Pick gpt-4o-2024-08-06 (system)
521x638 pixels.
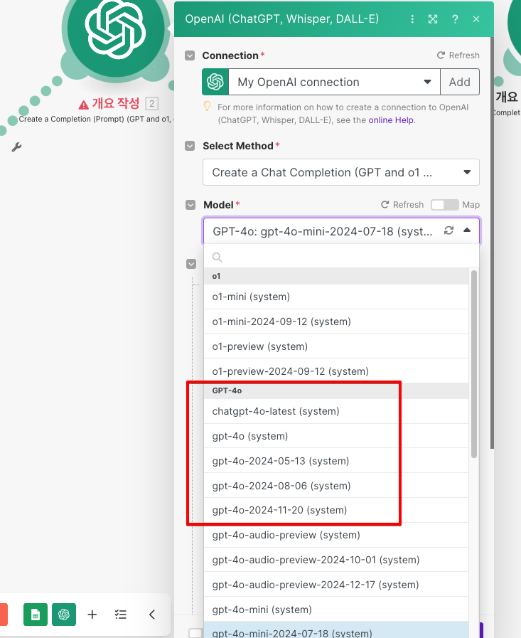click(336, 485)
